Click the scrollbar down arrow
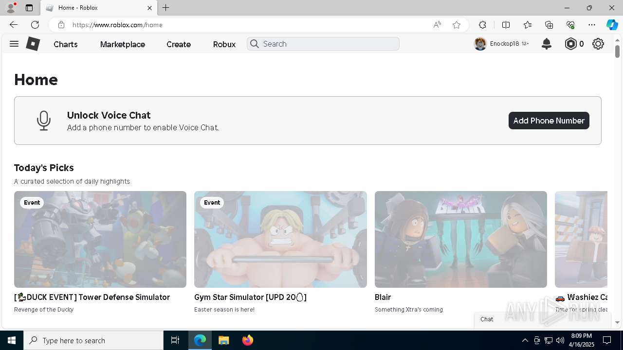This screenshot has width=623, height=350. (x=617, y=322)
